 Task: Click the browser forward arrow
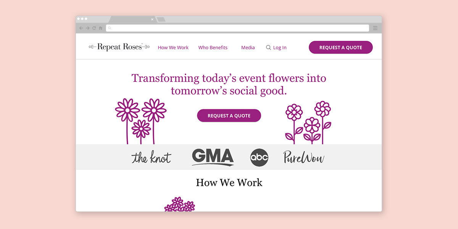pyautogui.click(x=87, y=28)
